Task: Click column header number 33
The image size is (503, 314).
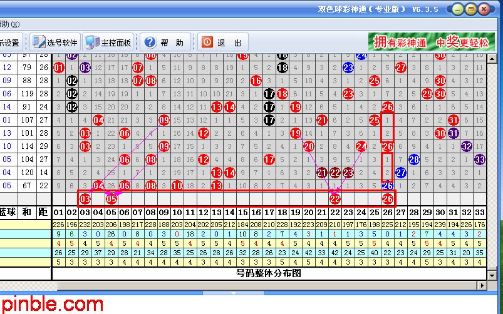Action: click(x=480, y=213)
